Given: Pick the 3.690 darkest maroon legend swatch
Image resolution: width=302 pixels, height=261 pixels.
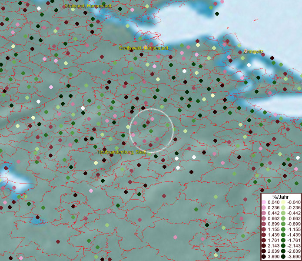Looking at the screenshot, I should coord(264,257).
